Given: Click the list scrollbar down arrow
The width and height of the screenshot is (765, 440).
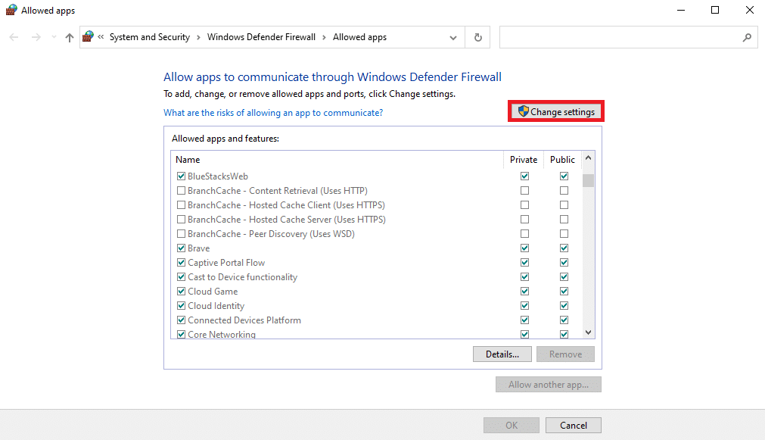Looking at the screenshot, I should (x=589, y=332).
